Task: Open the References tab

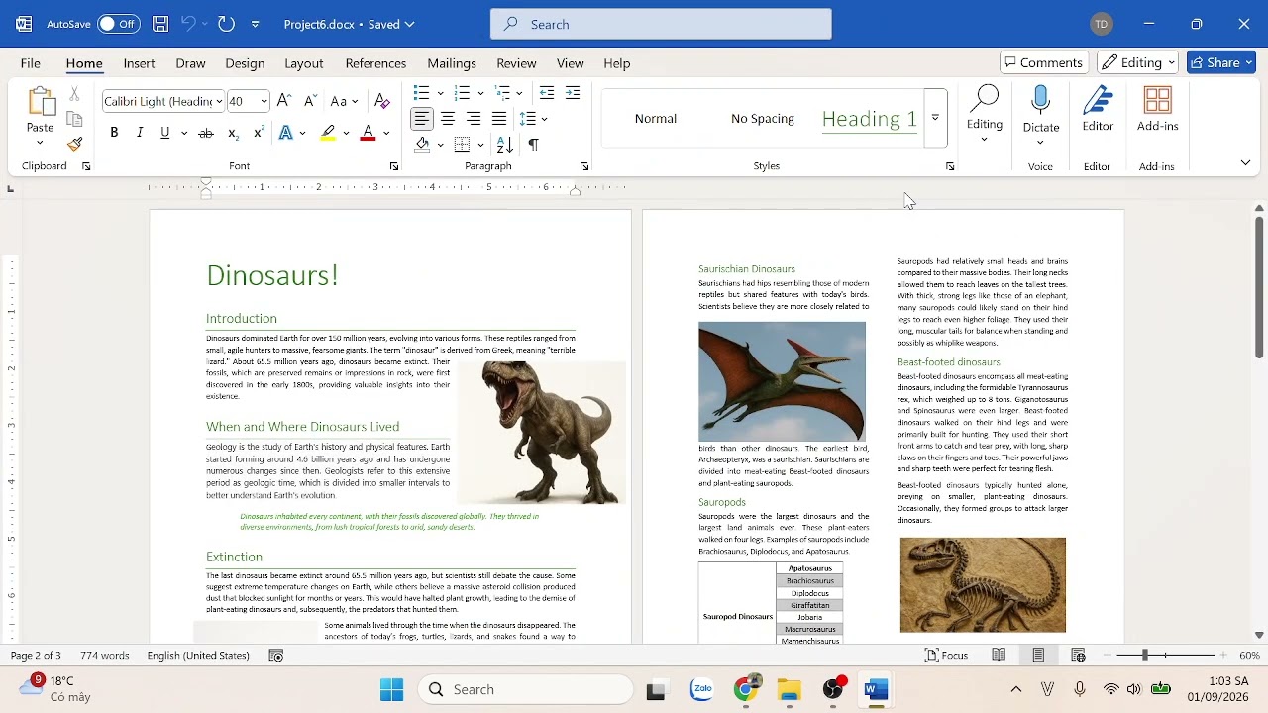Action: tap(375, 63)
